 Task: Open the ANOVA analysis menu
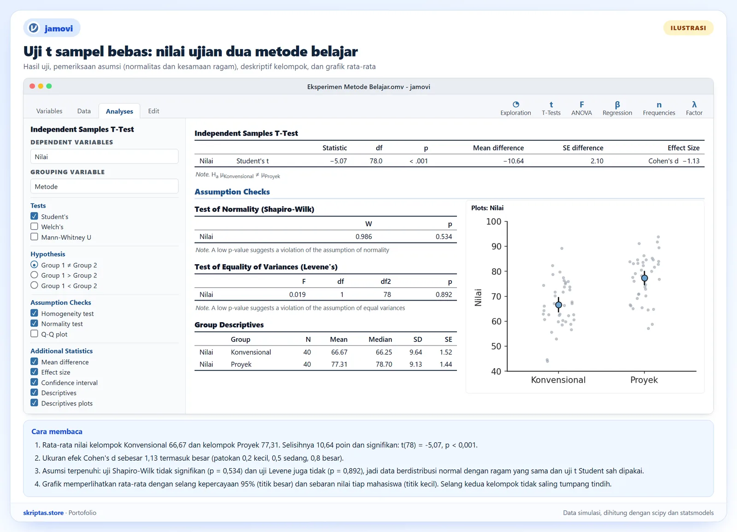(581, 109)
